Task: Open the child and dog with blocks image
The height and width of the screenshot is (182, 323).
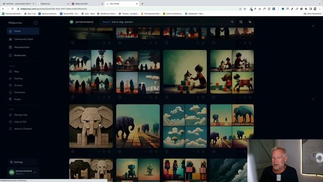Action: click(185, 72)
